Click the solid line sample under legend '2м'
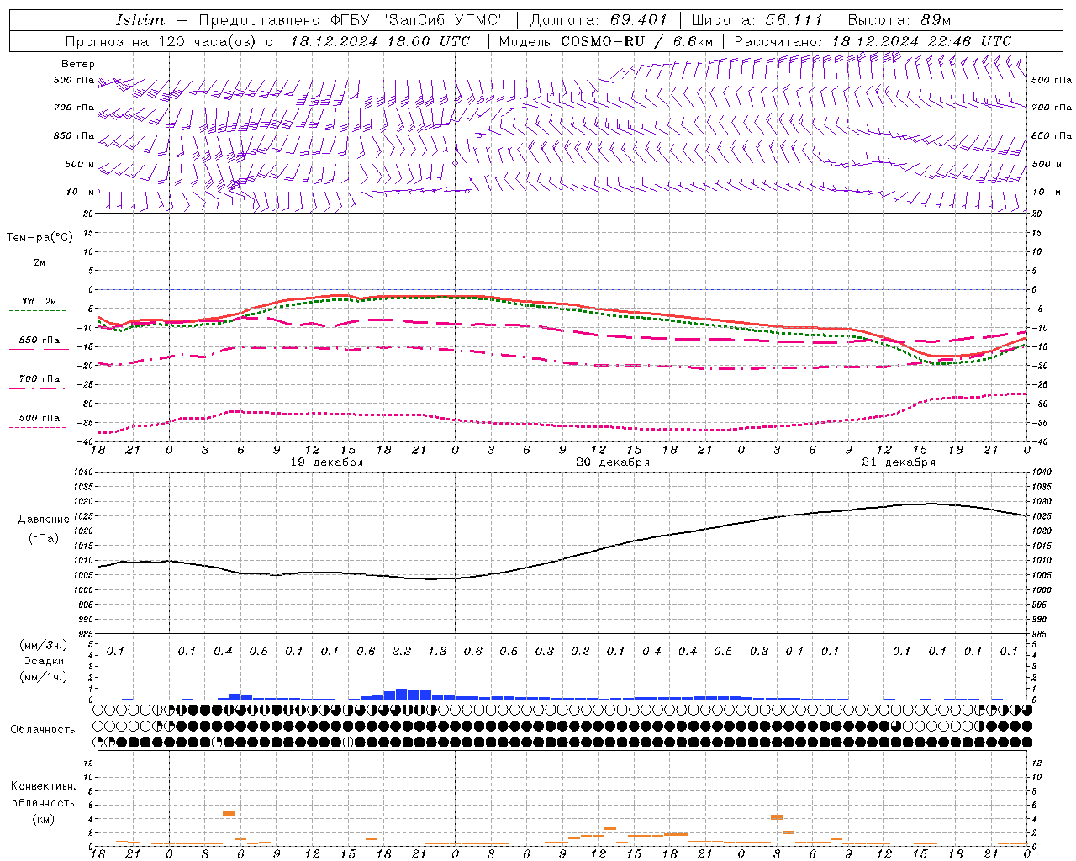1076x861 pixels. [39, 272]
